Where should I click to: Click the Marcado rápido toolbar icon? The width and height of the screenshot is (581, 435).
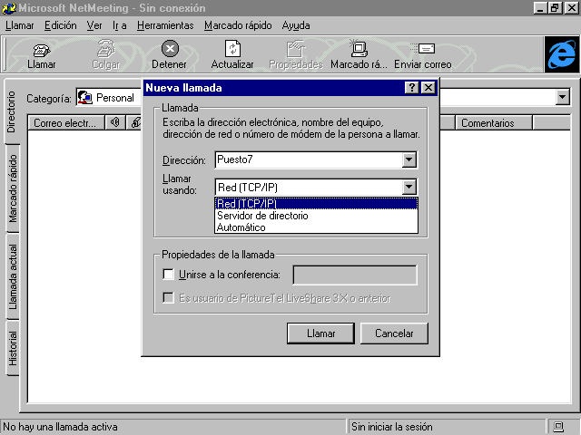click(x=359, y=48)
